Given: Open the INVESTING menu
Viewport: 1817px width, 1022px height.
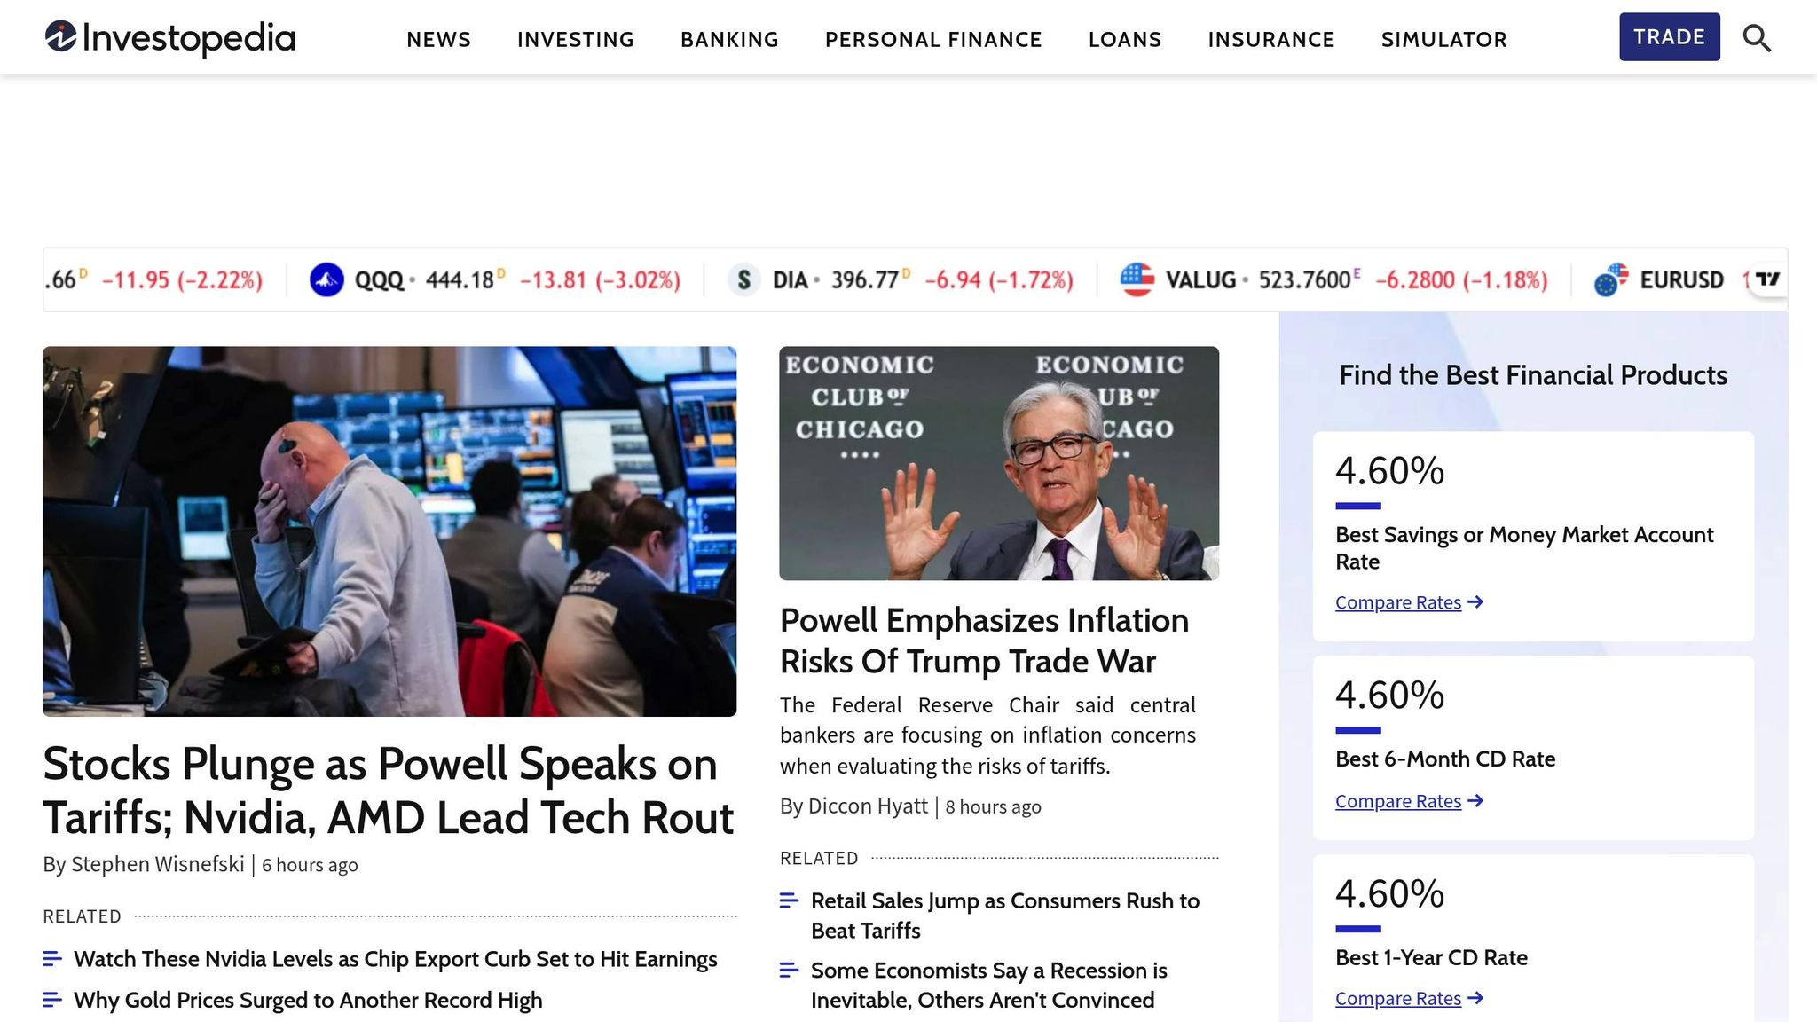Looking at the screenshot, I should click(575, 39).
